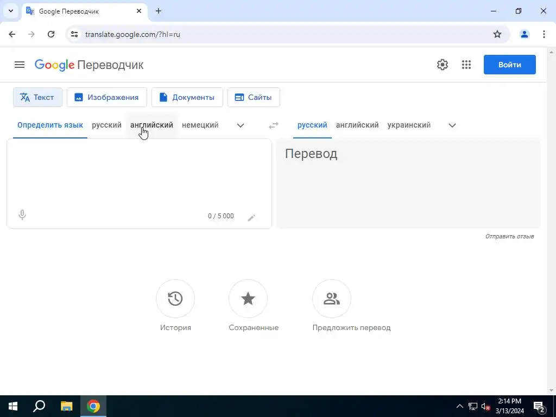Choose русский as source language
Viewport: 556px width, 417px height.
pyautogui.click(x=107, y=125)
